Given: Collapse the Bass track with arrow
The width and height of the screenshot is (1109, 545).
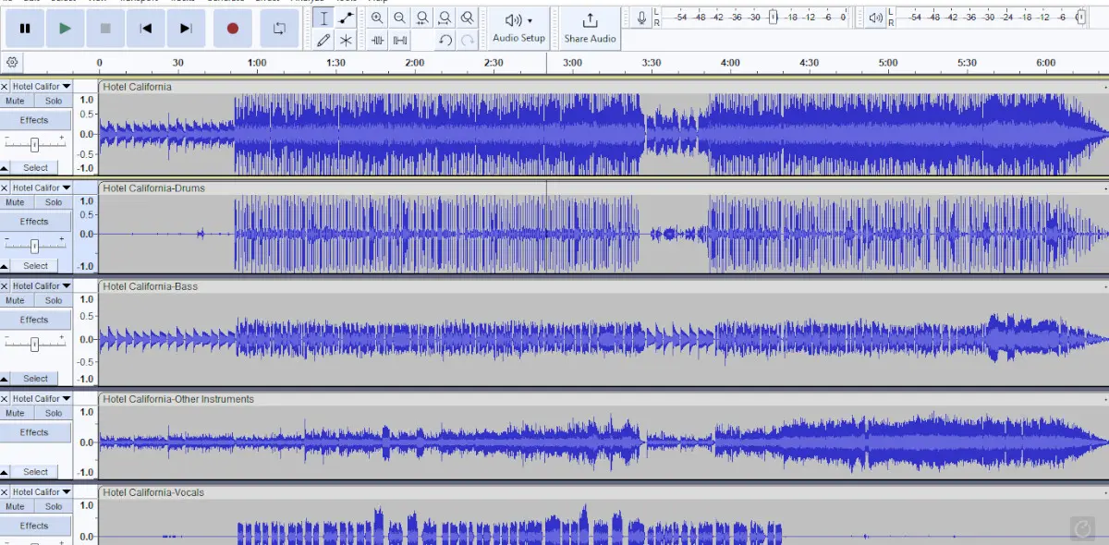Looking at the screenshot, I should click(5, 379).
